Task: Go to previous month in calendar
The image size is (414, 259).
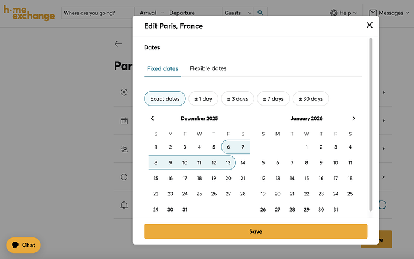Action: click(152, 118)
